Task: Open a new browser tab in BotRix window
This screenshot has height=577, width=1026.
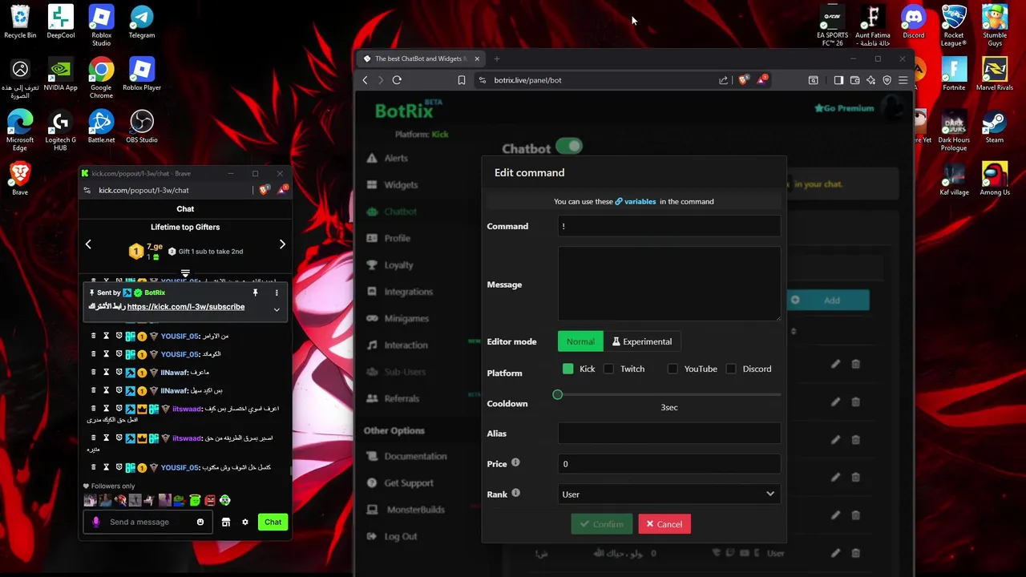Action: (497, 59)
